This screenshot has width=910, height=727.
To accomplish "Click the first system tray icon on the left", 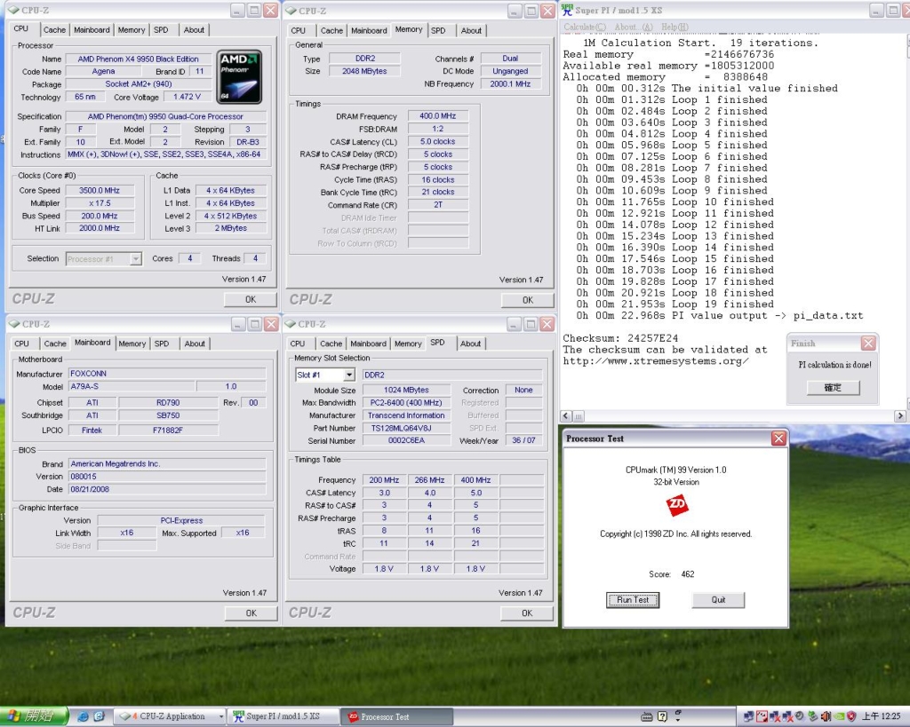I will tap(749, 716).
